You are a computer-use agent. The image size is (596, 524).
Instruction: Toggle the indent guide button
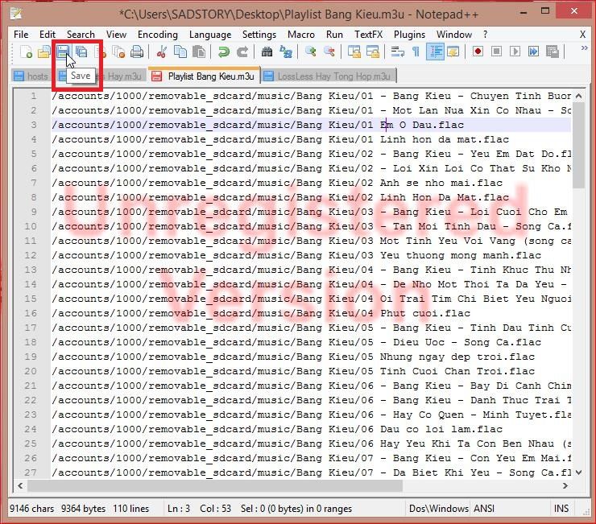[x=435, y=52]
